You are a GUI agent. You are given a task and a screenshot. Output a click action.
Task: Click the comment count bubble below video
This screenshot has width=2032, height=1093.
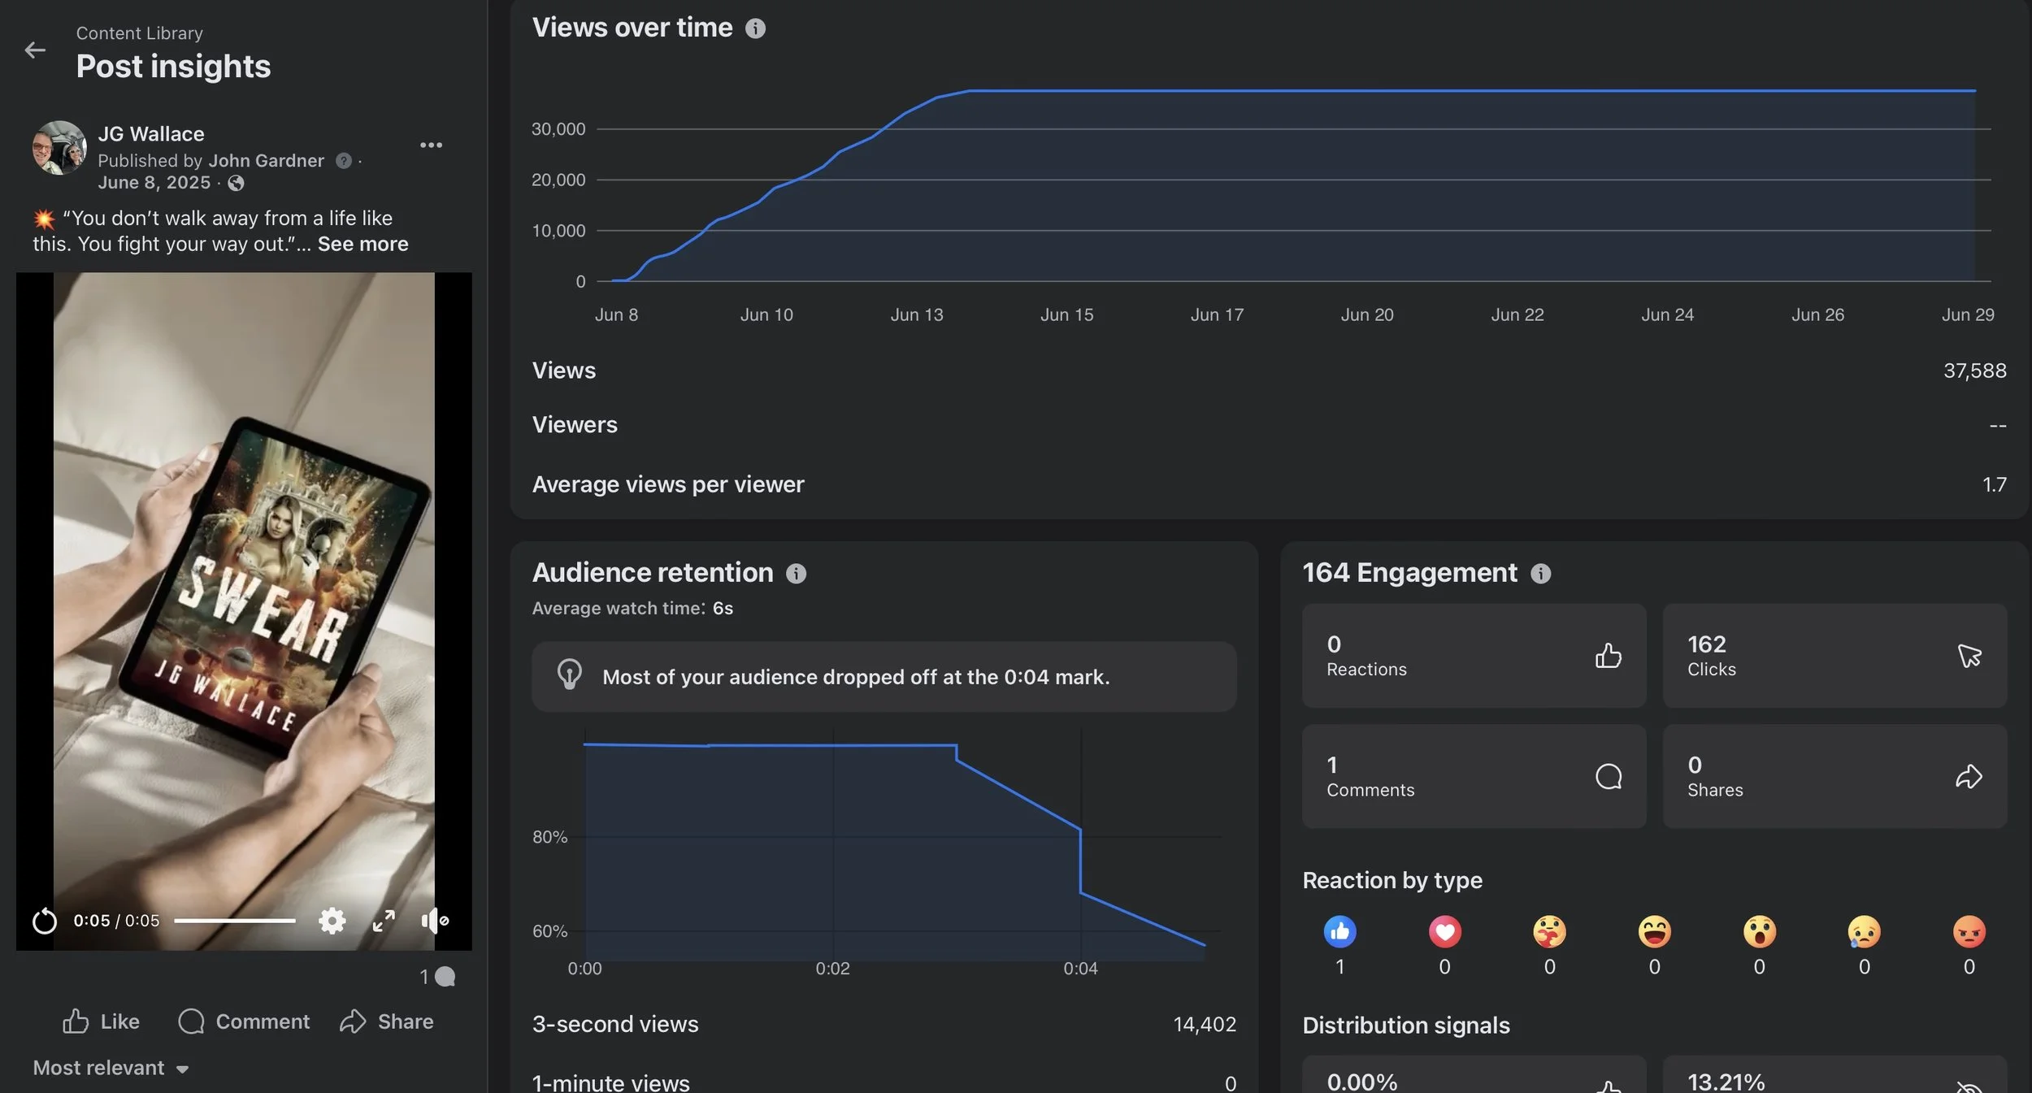(x=438, y=977)
